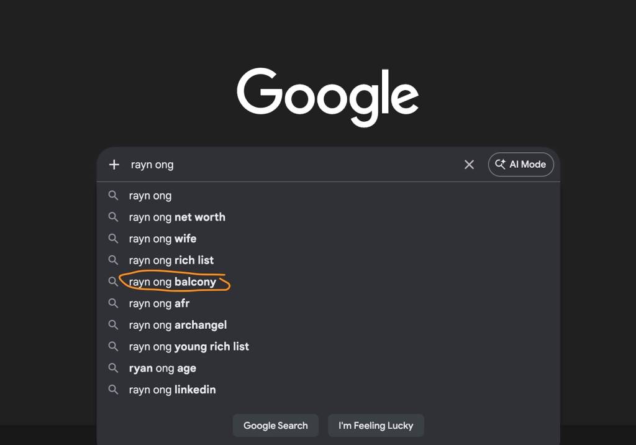Click the Google logo
Screen dimensions: 636x445
327,96
